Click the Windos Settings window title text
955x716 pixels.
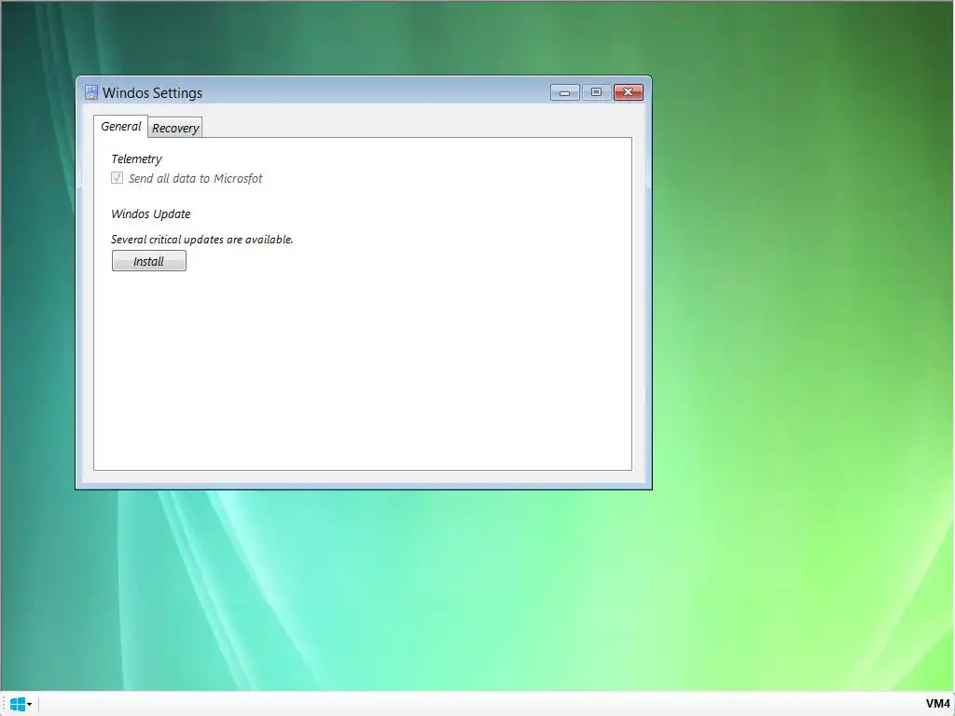tap(152, 92)
